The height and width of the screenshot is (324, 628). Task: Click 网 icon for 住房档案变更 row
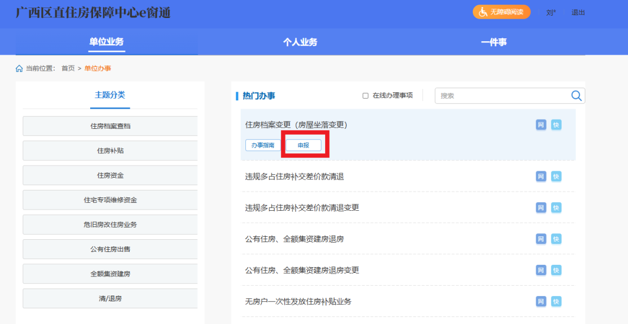541,125
